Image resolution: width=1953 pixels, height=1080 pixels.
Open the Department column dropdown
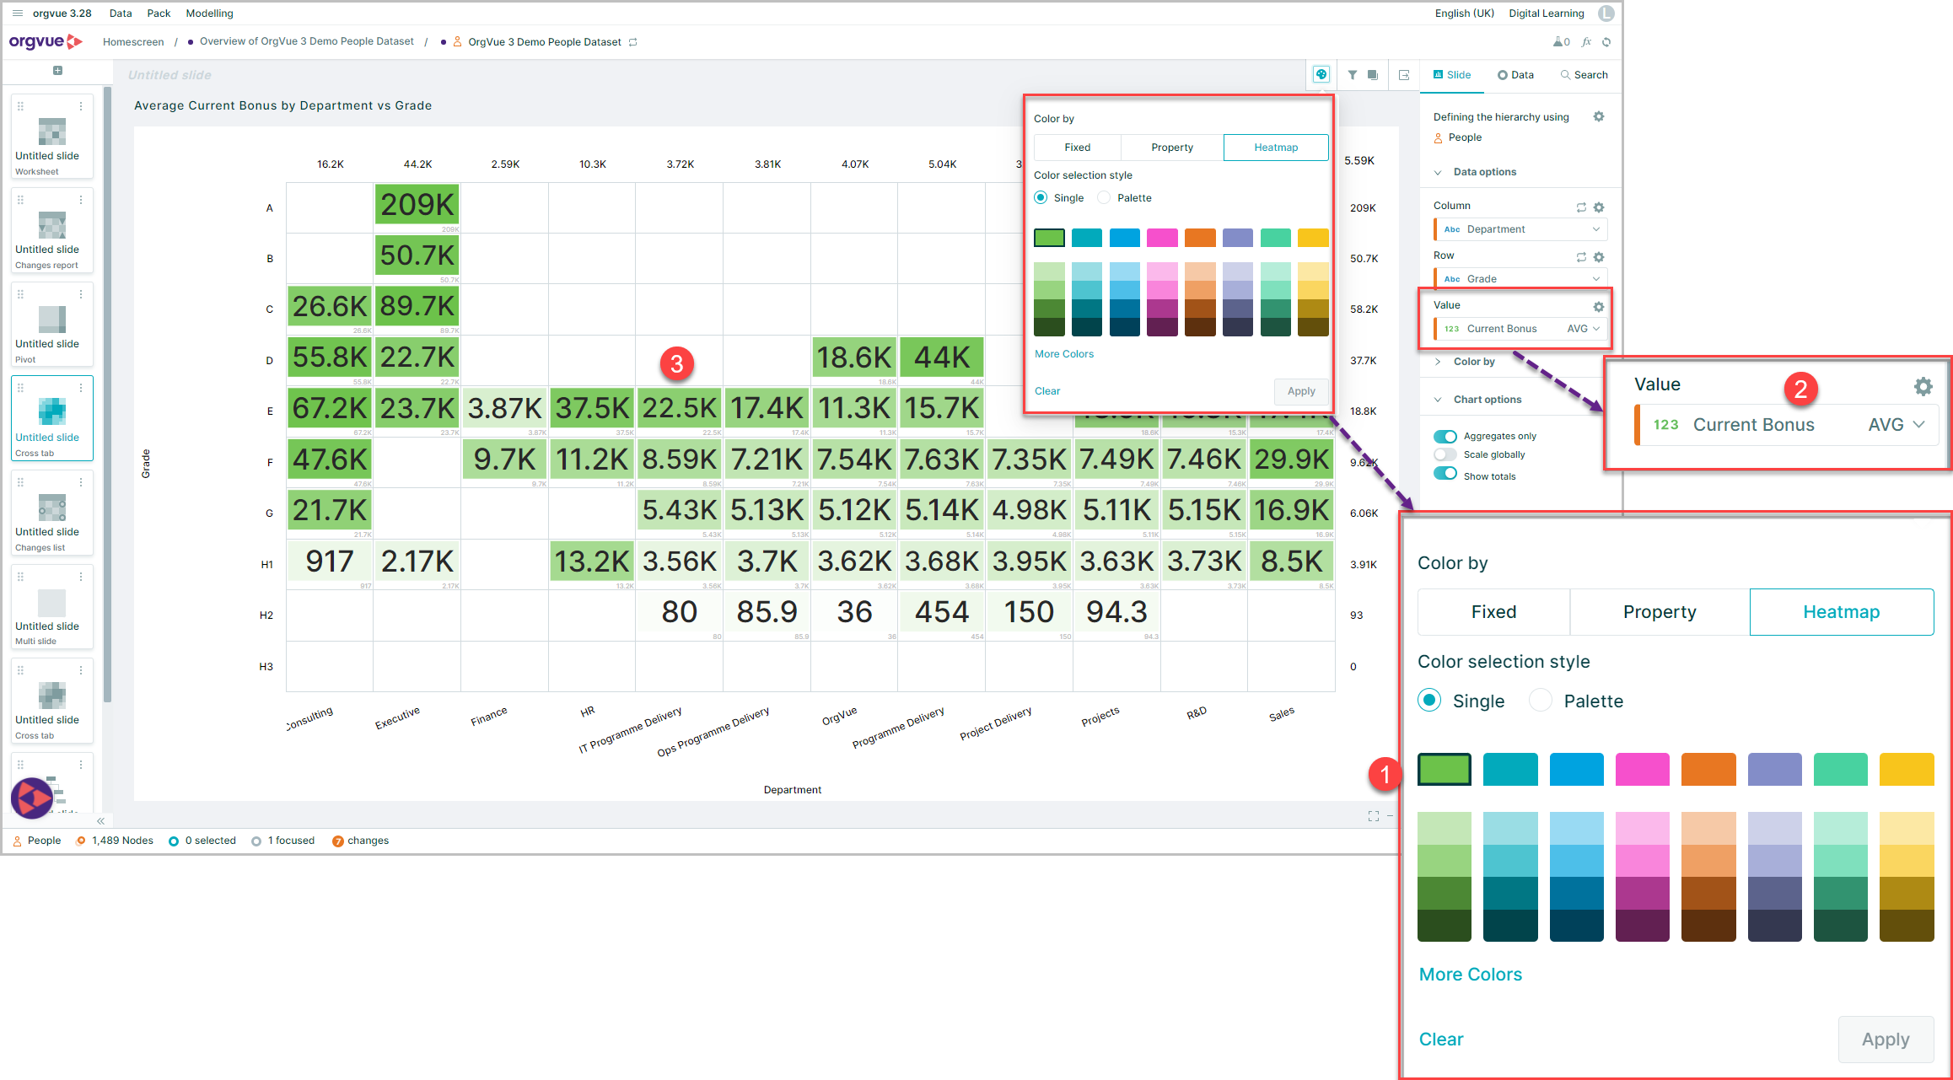(x=1520, y=229)
